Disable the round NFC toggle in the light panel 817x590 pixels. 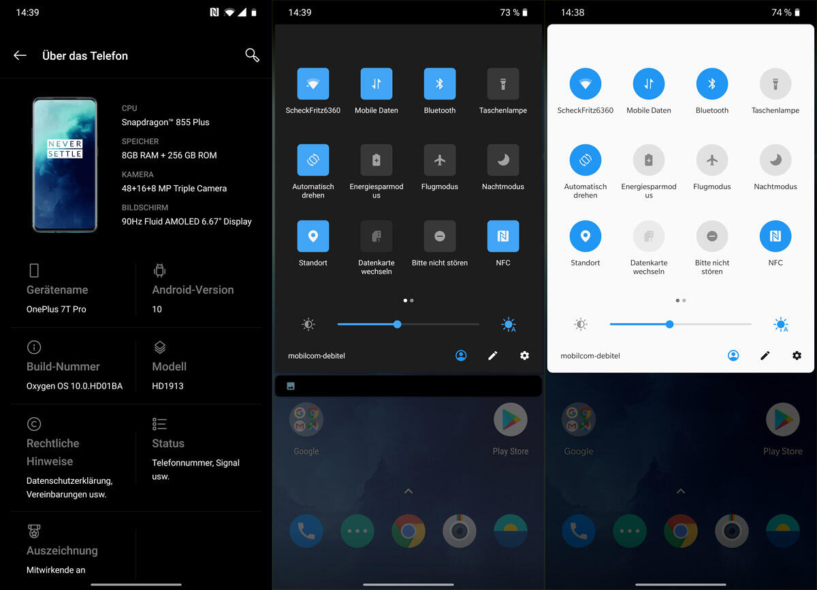click(775, 236)
